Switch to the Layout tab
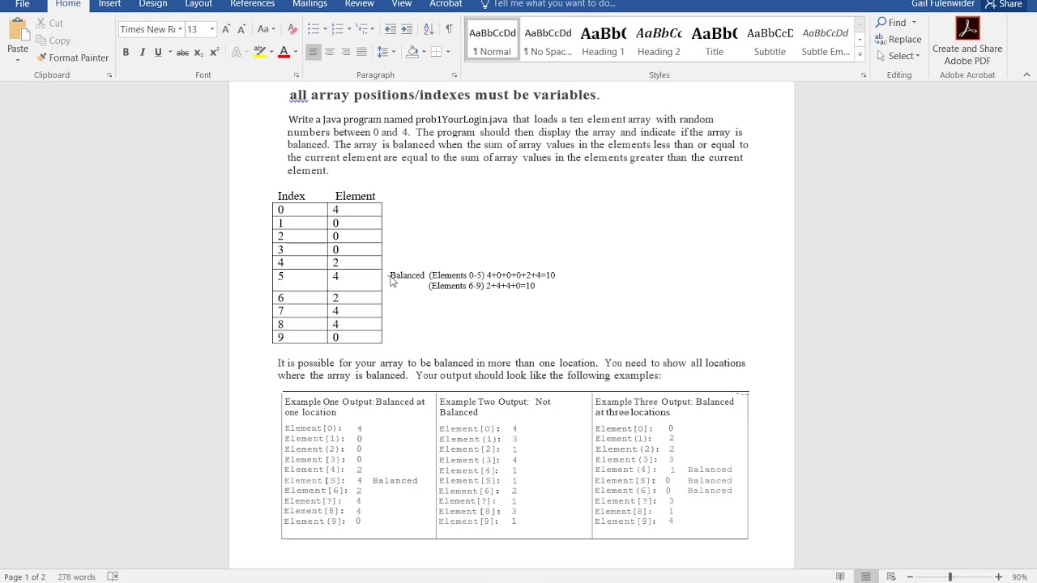 click(198, 4)
